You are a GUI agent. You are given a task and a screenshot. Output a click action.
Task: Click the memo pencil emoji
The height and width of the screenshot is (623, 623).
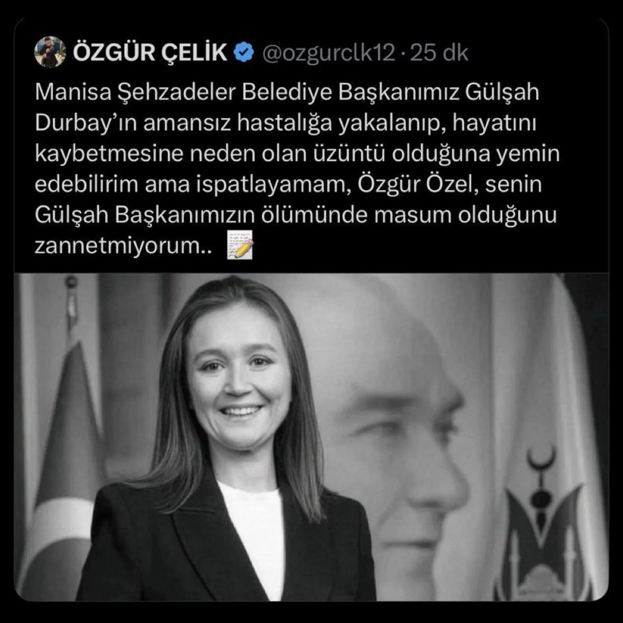point(240,245)
